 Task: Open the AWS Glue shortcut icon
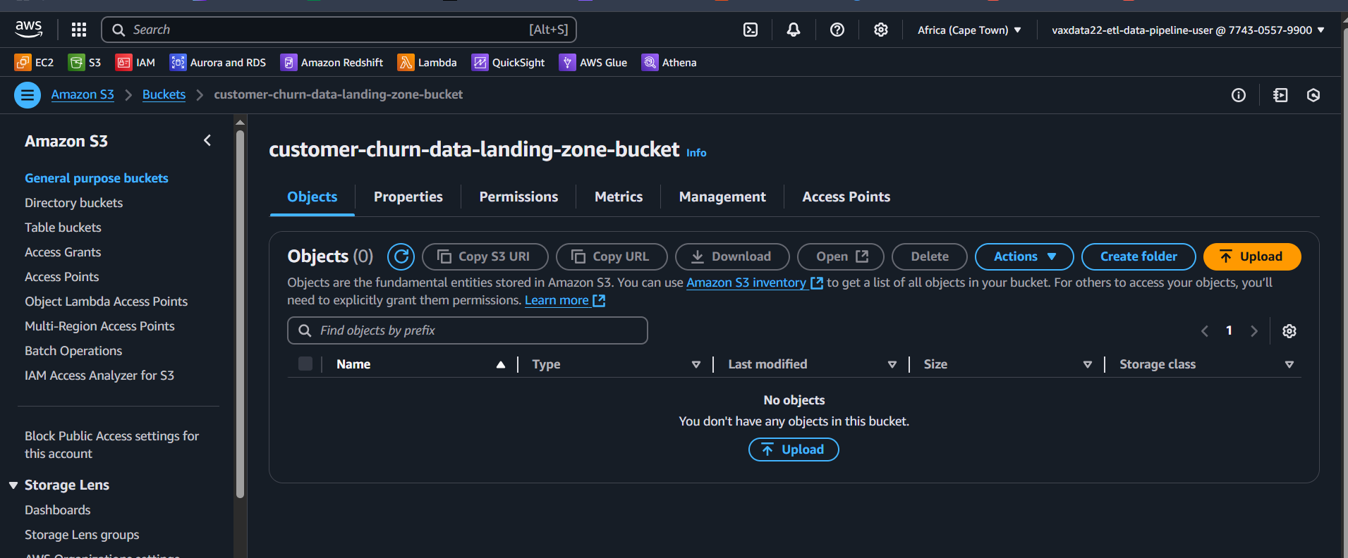tap(567, 63)
